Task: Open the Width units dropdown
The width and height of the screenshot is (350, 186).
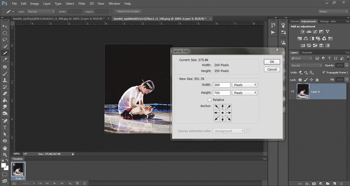Action: [244, 85]
